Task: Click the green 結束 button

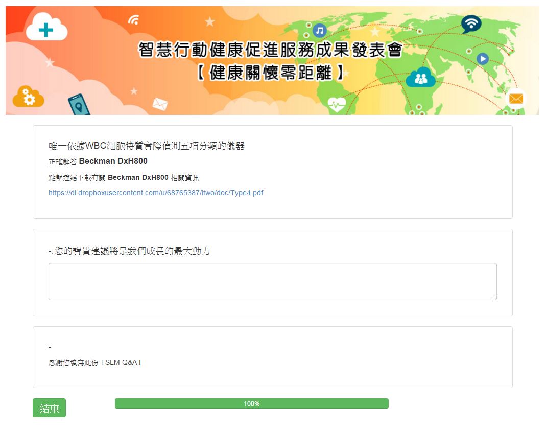Action: pos(49,408)
